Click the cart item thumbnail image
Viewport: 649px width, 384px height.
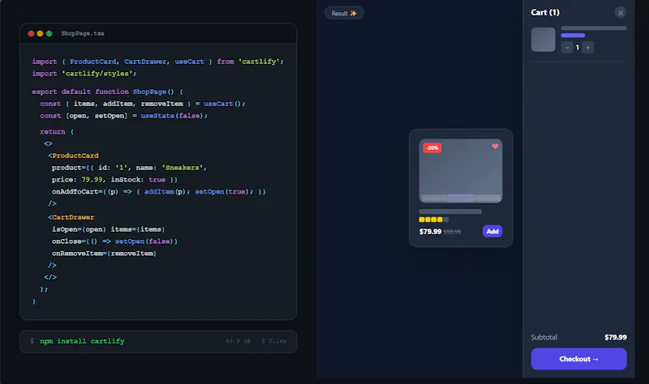543,40
